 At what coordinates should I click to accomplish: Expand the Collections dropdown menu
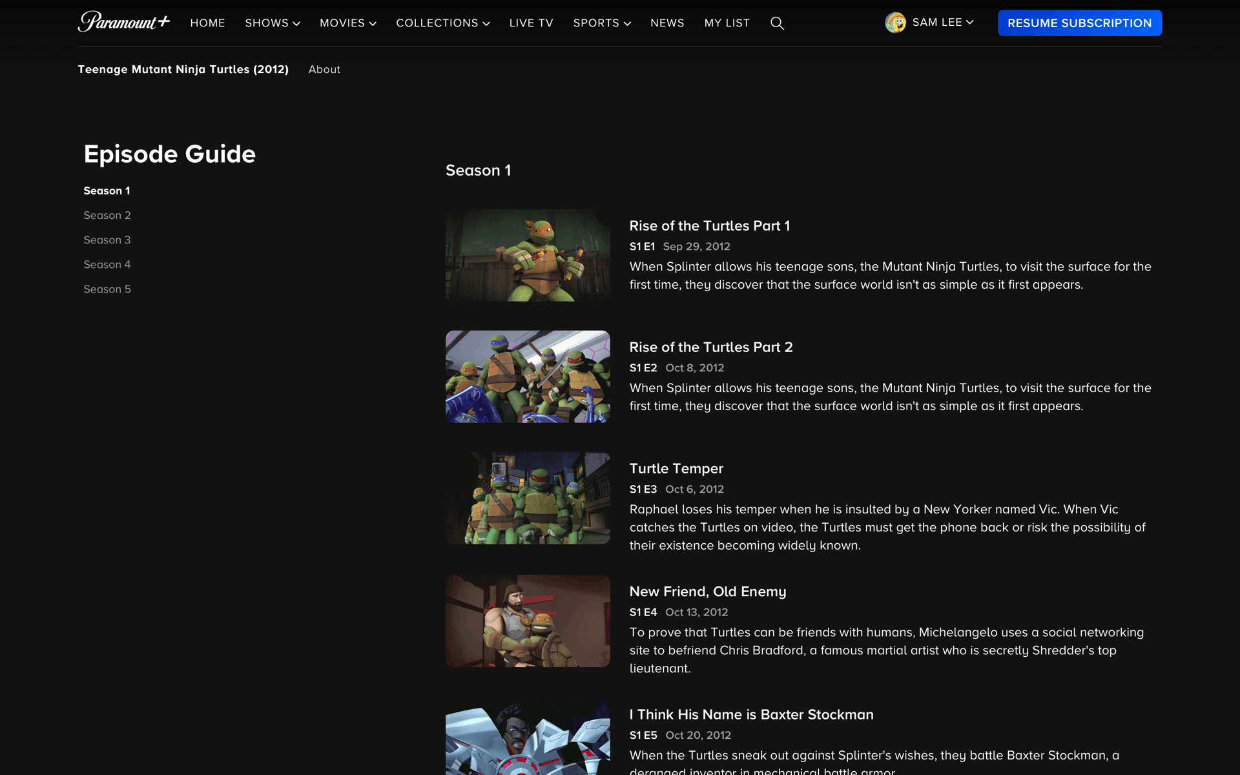pos(443,23)
